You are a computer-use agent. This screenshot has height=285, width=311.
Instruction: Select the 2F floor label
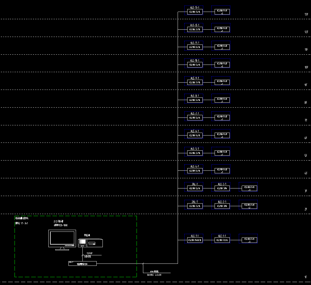[x=306, y=209]
